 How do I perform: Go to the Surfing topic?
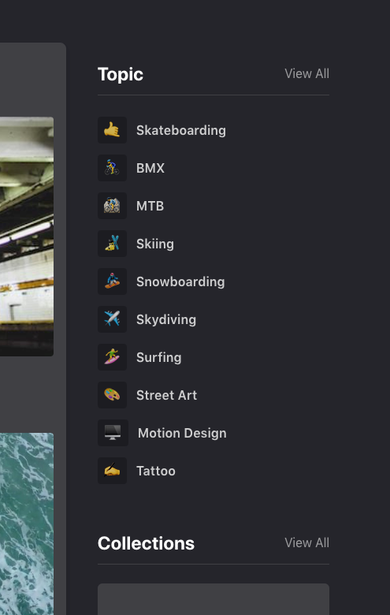point(158,357)
